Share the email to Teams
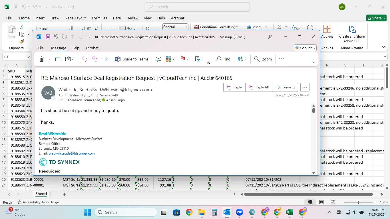The width and height of the screenshot is (390, 219). pos(132,59)
